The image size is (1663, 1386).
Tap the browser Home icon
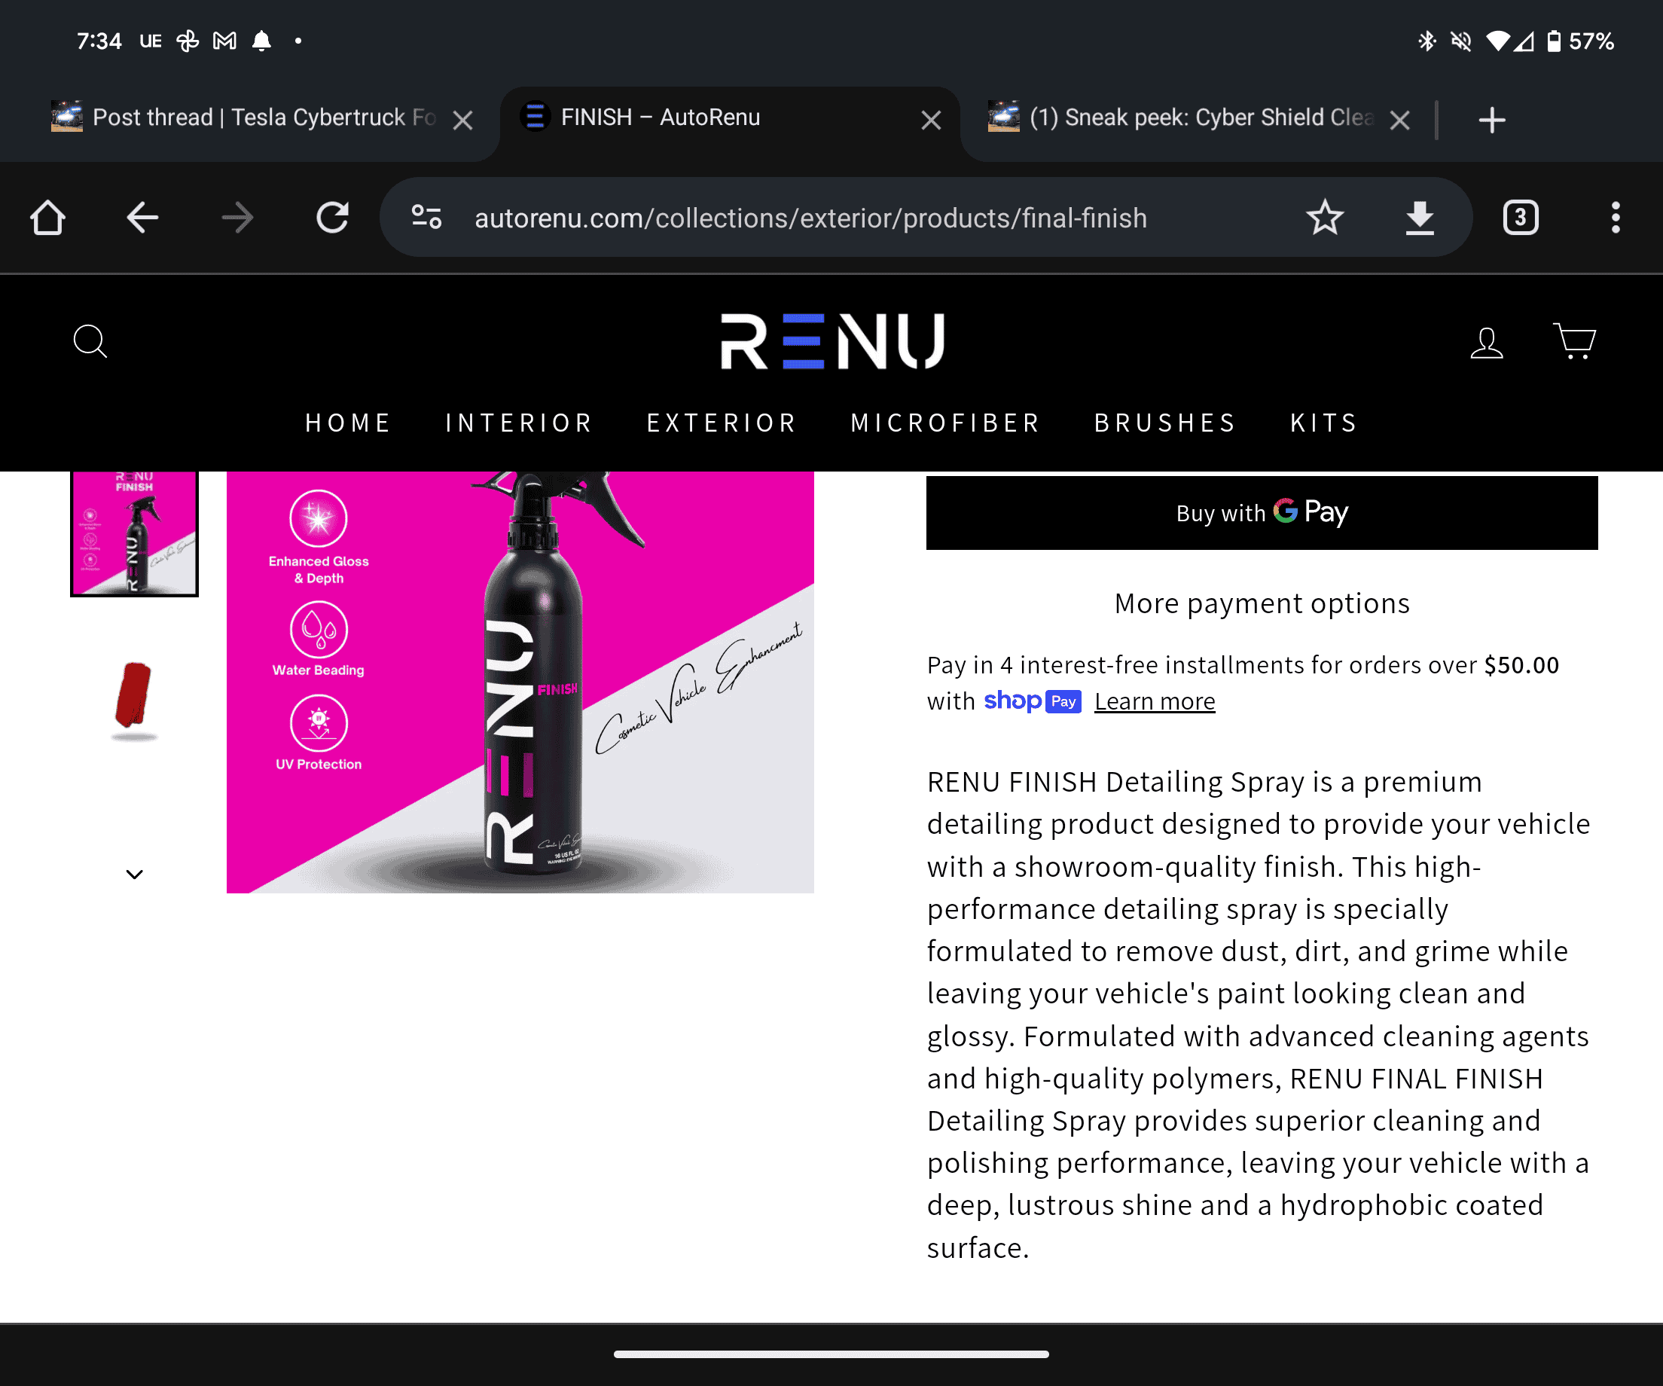tap(47, 217)
